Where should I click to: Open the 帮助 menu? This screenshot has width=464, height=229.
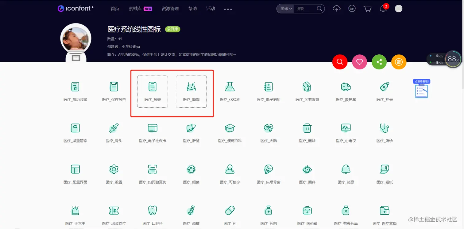[x=192, y=9]
